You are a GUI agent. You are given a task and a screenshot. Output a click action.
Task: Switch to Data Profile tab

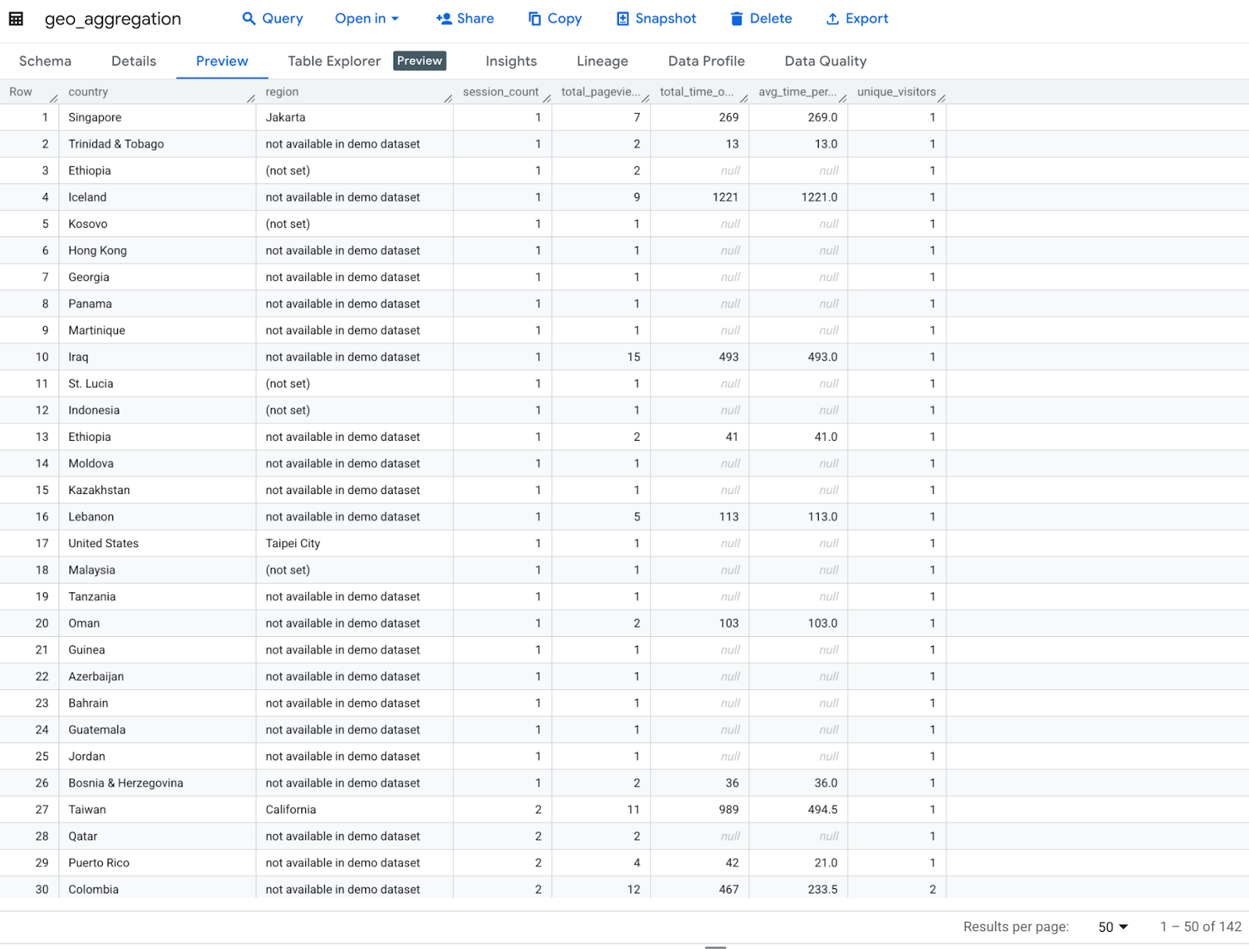coord(706,61)
